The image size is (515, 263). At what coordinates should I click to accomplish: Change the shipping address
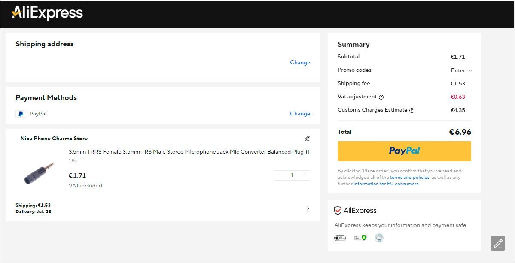point(300,63)
